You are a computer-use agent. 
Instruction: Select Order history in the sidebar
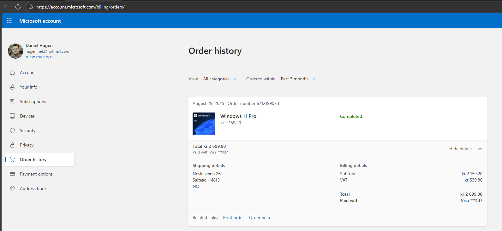[x=39, y=159]
